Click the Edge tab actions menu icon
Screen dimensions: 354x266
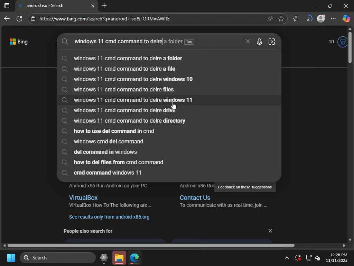click(x=7, y=6)
